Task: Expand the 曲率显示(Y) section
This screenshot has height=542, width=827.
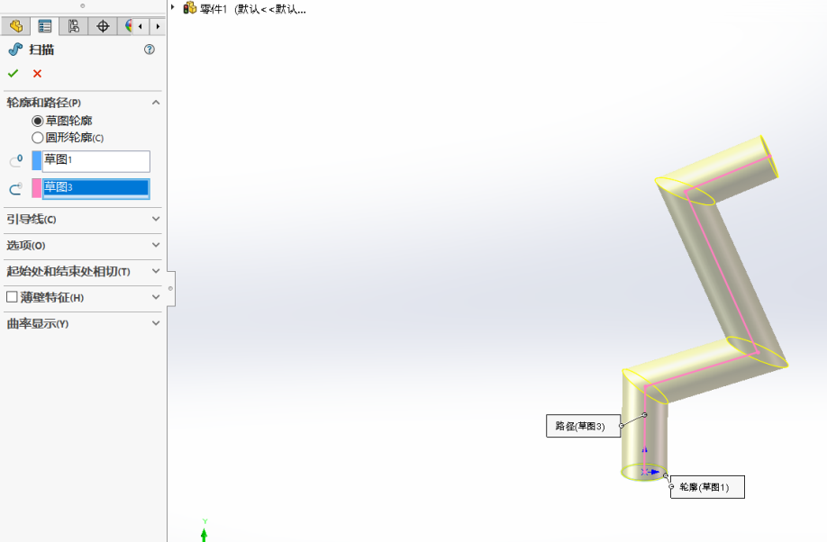Action: pyautogui.click(x=156, y=322)
